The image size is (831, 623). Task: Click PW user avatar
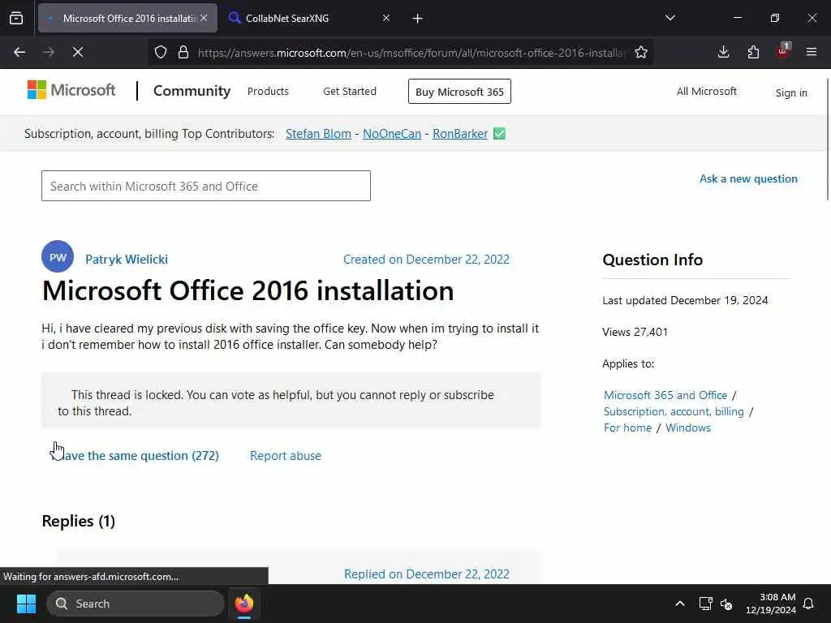(x=58, y=257)
